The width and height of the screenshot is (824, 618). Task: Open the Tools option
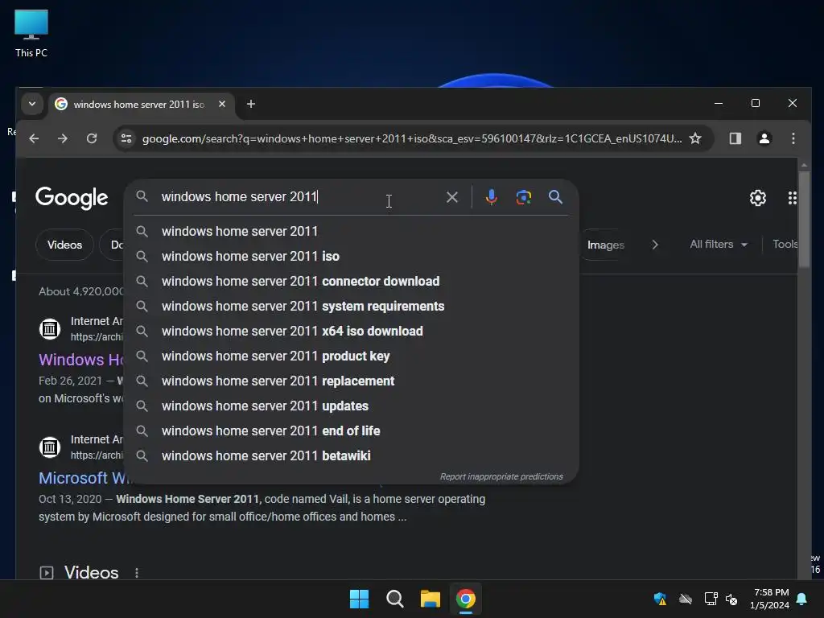(785, 245)
